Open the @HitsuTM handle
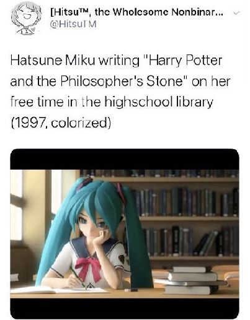The height and width of the screenshot is (320, 250). point(73,24)
